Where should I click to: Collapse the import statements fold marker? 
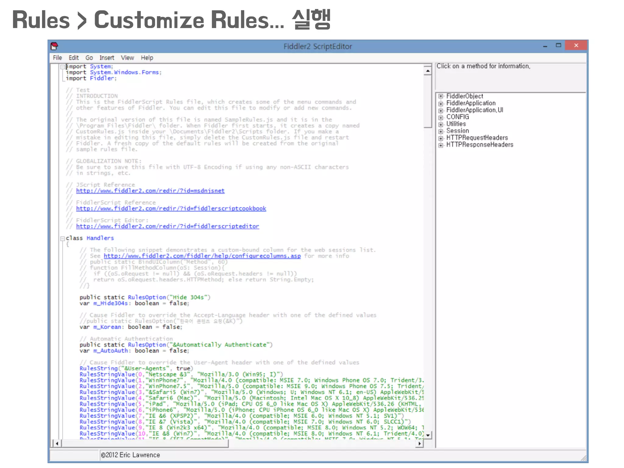coord(62,67)
